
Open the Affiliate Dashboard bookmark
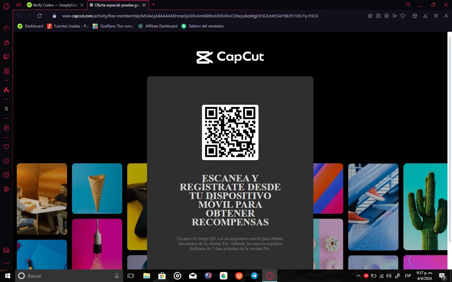158,26
